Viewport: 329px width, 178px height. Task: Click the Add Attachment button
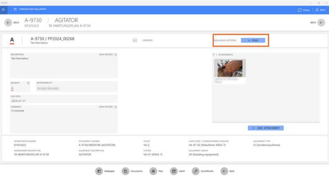[266, 128]
